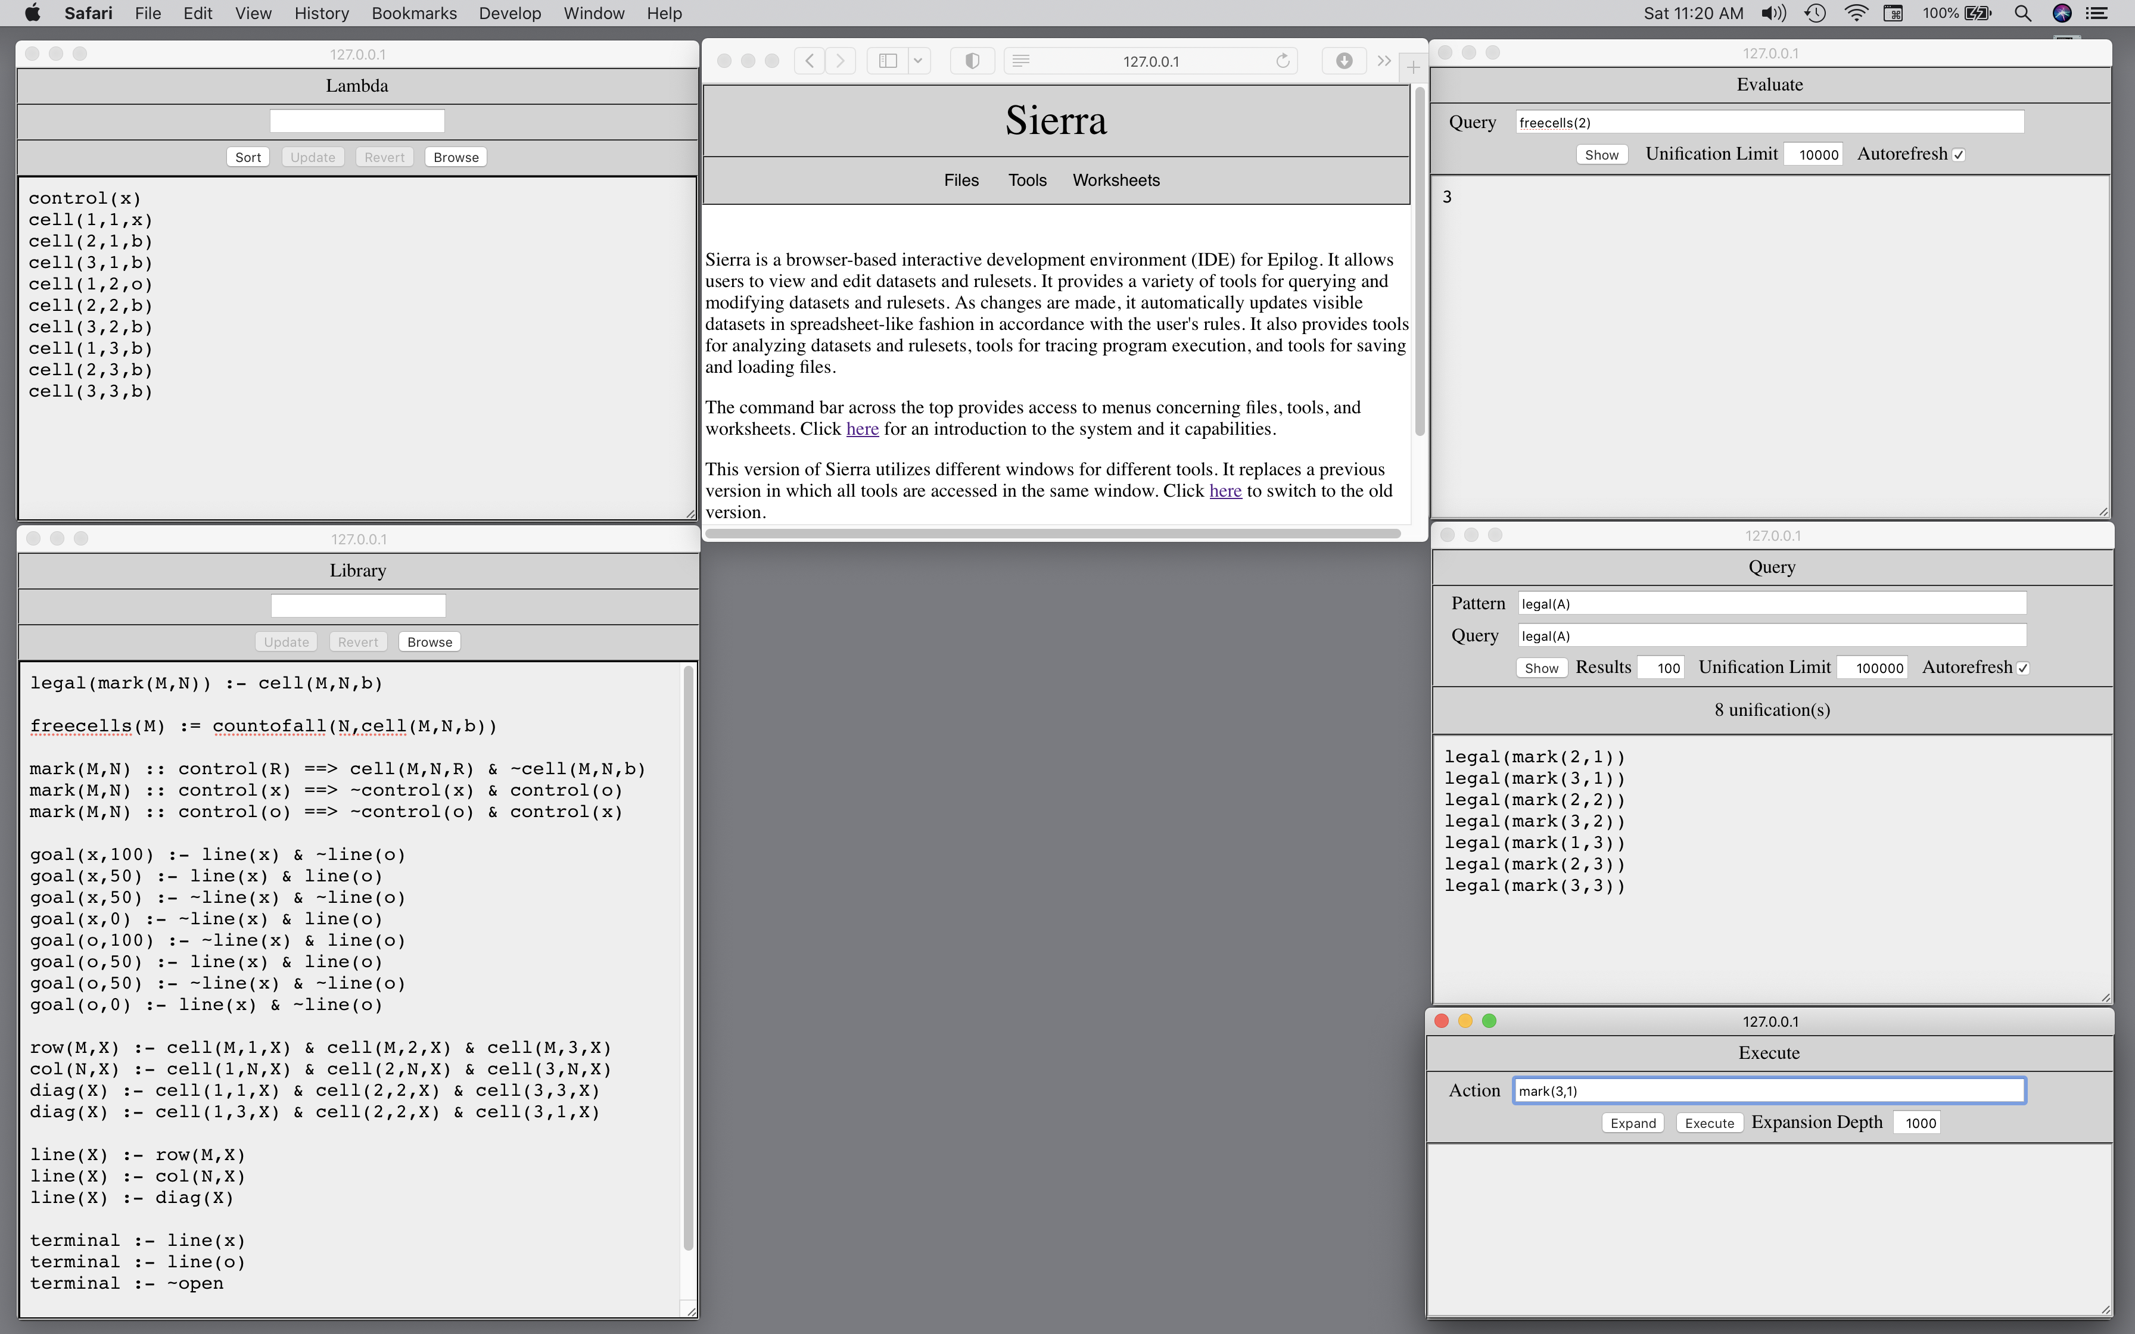Click the Execute button

pos(1709,1122)
